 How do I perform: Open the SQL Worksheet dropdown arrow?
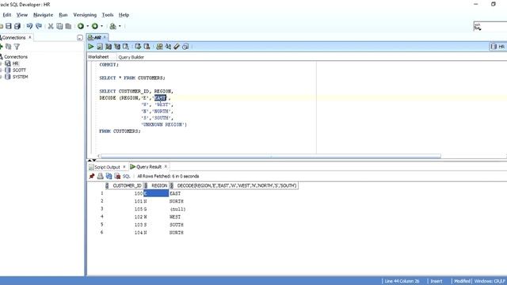click(120, 26)
